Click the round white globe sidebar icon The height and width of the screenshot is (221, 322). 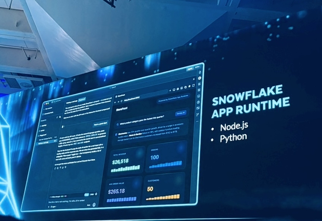[200, 78]
